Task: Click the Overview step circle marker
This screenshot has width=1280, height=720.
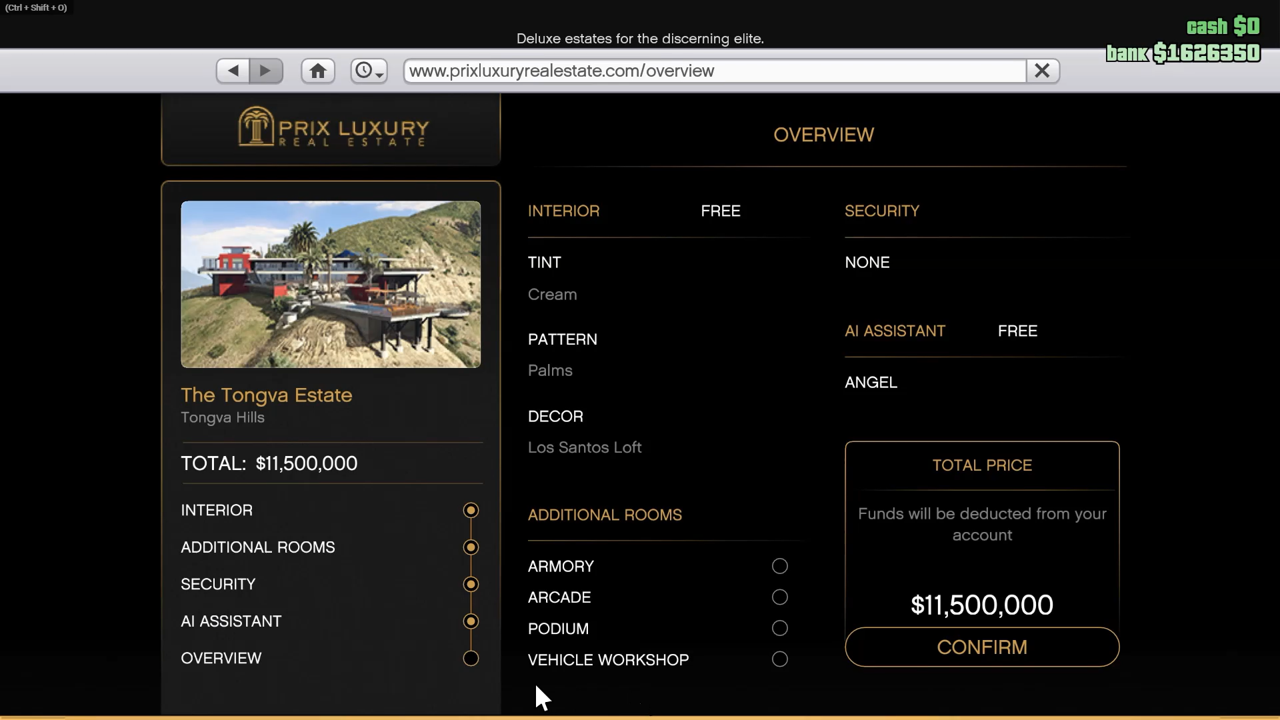Action: click(471, 658)
